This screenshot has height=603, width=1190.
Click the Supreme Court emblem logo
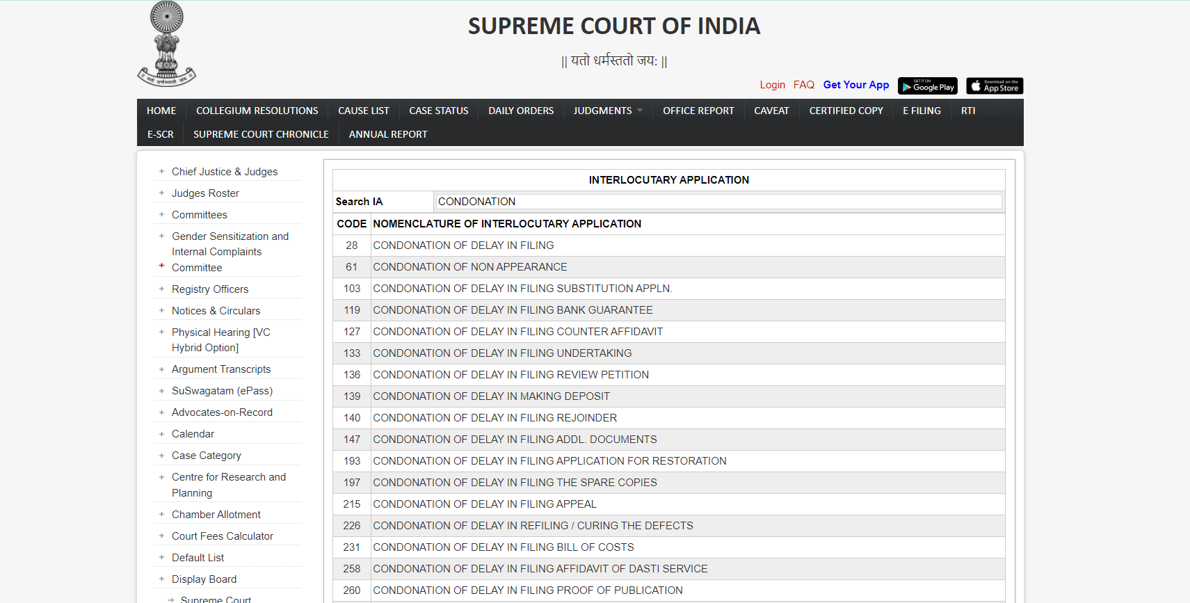(167, 44)
